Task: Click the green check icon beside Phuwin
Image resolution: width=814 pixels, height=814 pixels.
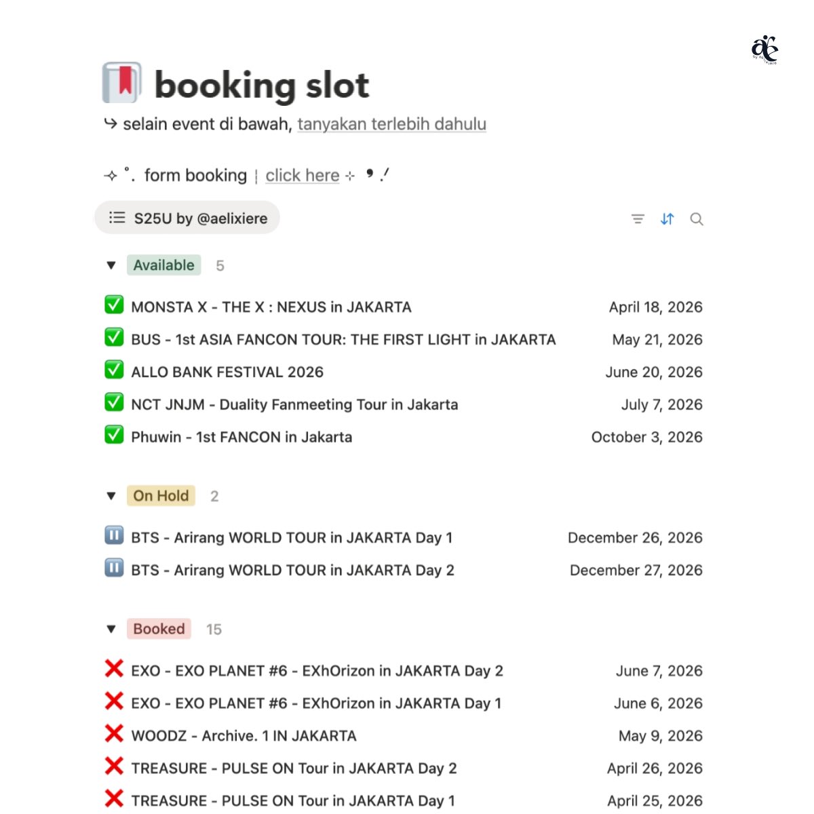Action: point(114,435)
